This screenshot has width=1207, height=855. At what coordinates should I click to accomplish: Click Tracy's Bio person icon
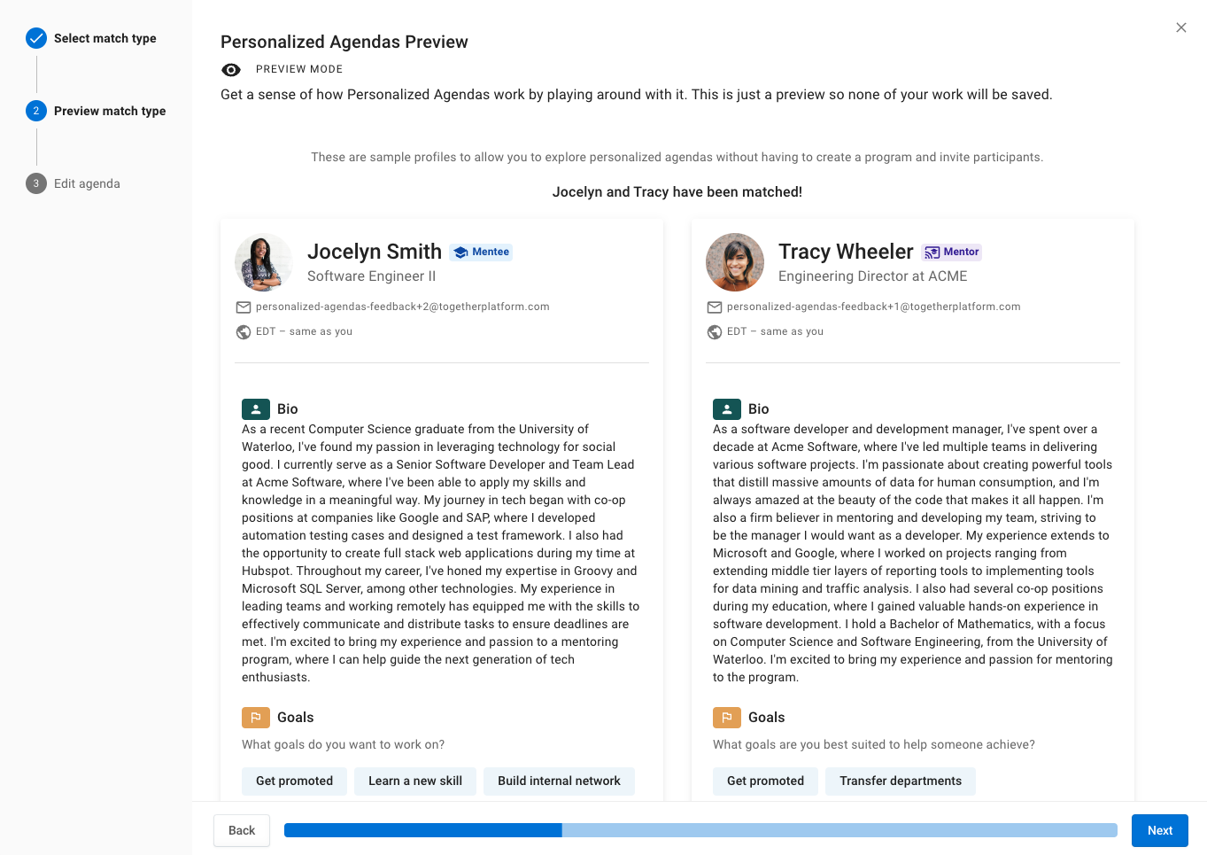point(727,409)
